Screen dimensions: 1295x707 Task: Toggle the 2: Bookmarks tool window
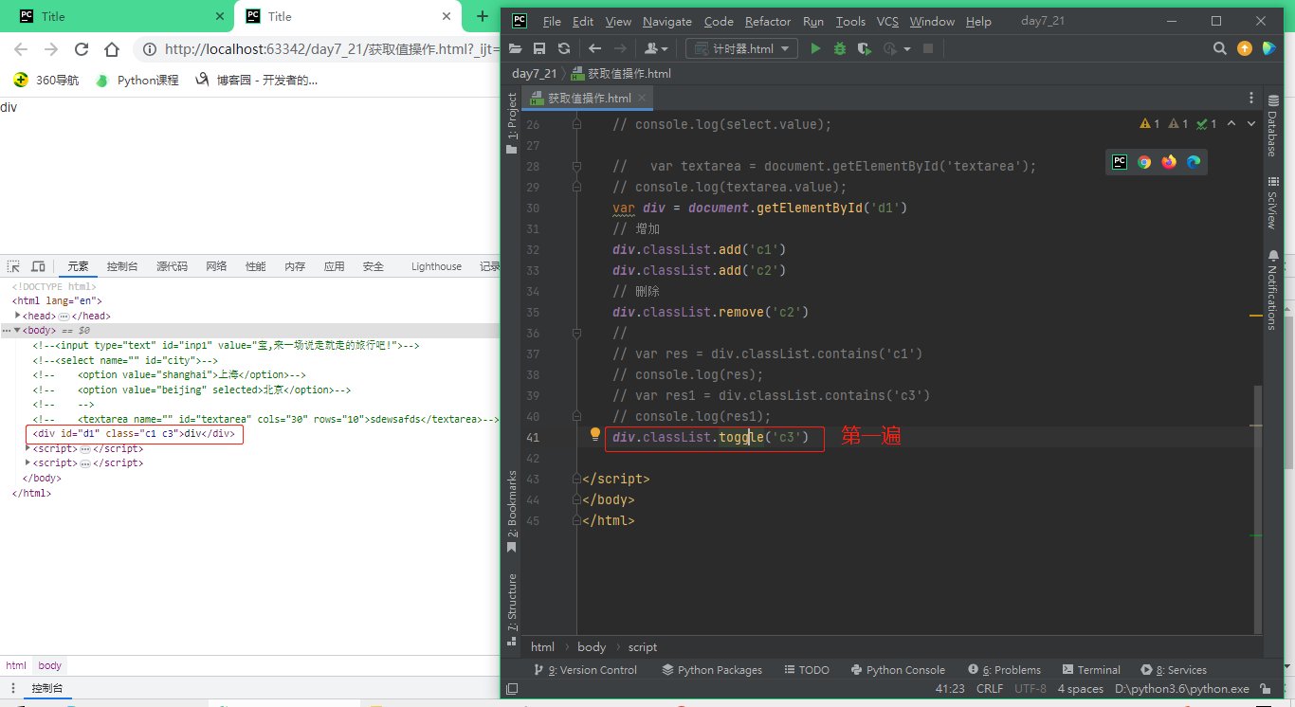pos(513,512)
